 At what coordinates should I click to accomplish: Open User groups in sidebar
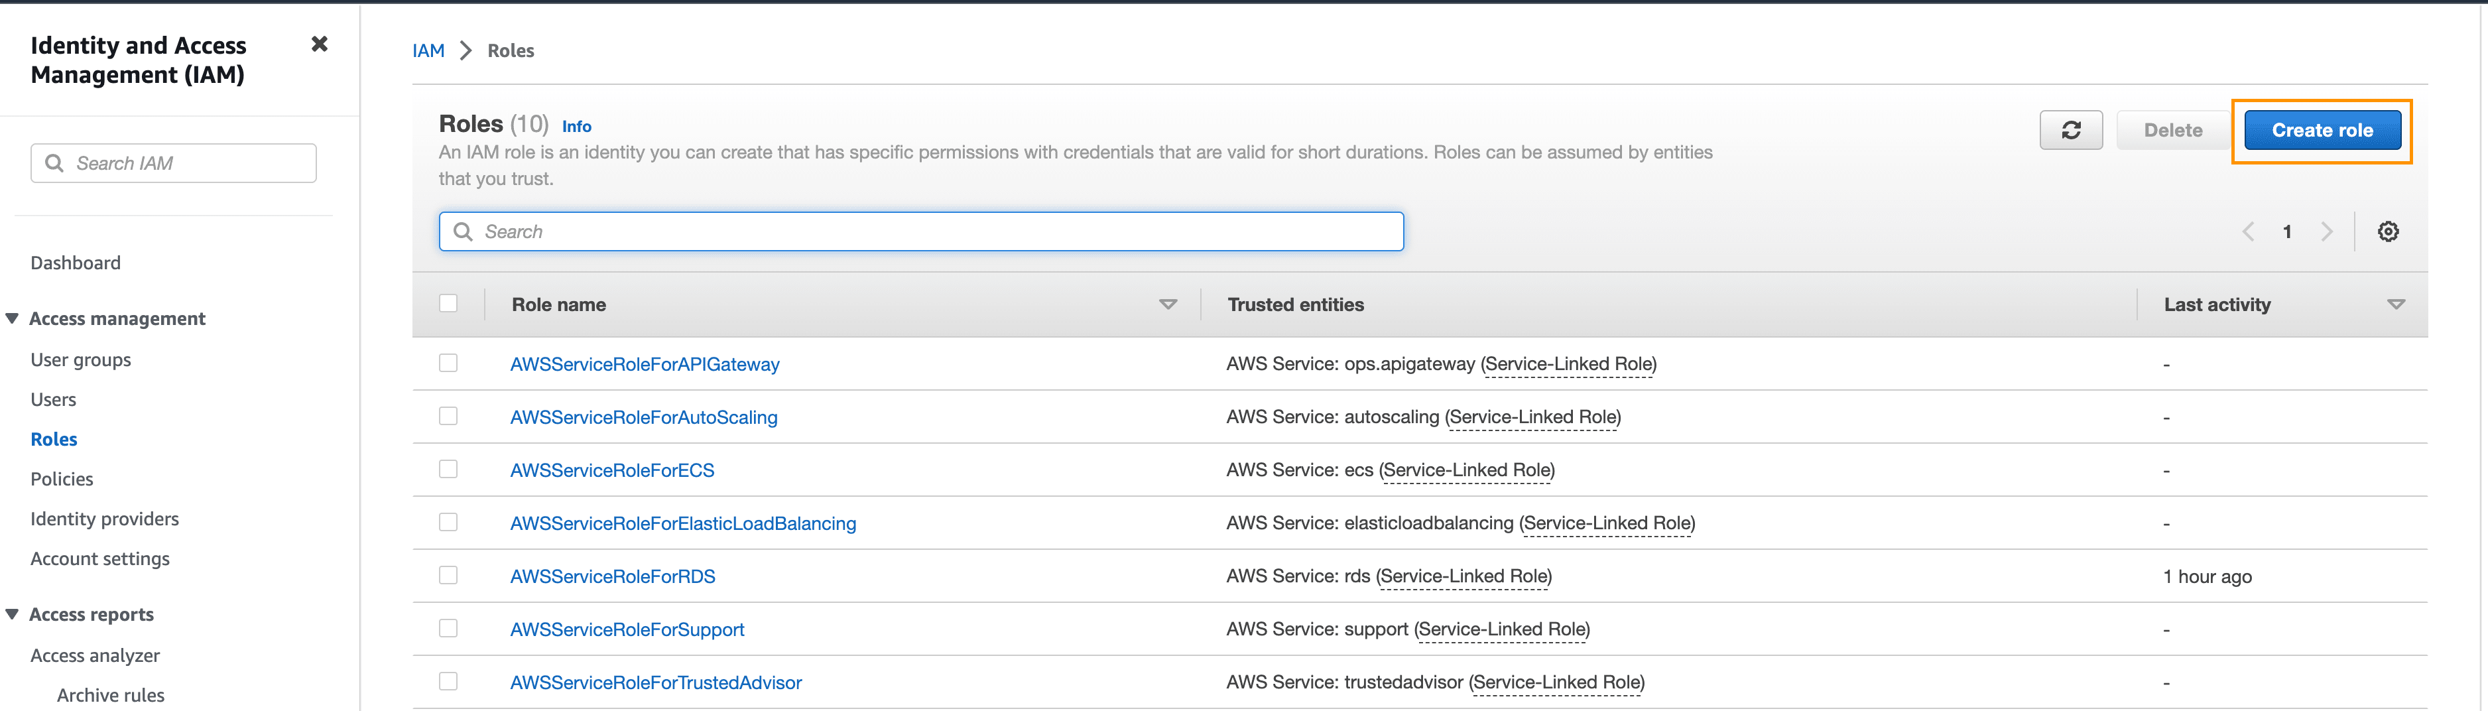[x=80, y=359]
